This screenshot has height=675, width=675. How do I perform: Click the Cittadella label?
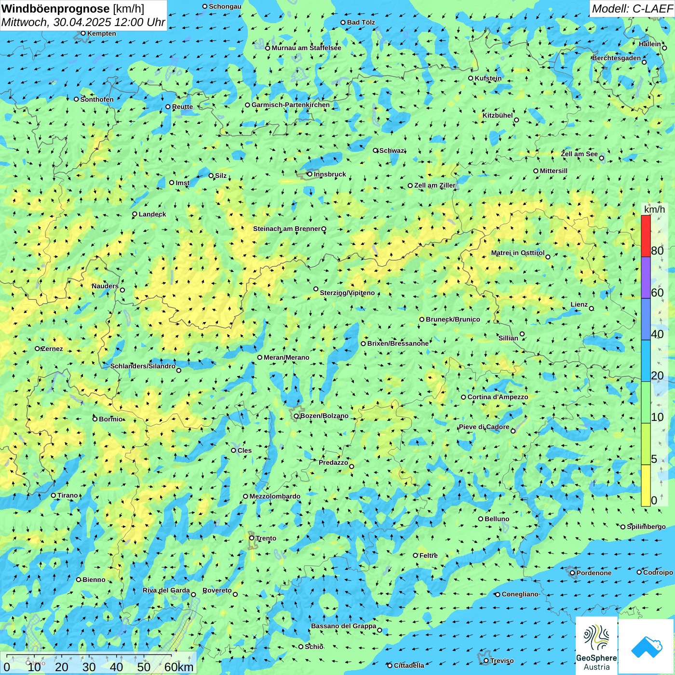point(409,665)
